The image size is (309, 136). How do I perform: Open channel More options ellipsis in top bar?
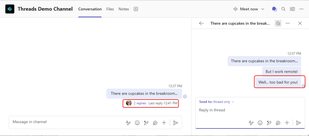tap(301, 9)
